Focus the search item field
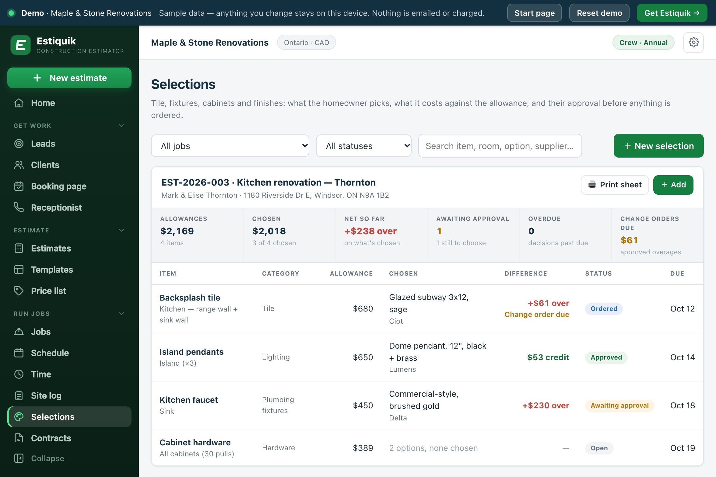Image resolution: width=716 pixels, height=477 pixels. [500, 146]
